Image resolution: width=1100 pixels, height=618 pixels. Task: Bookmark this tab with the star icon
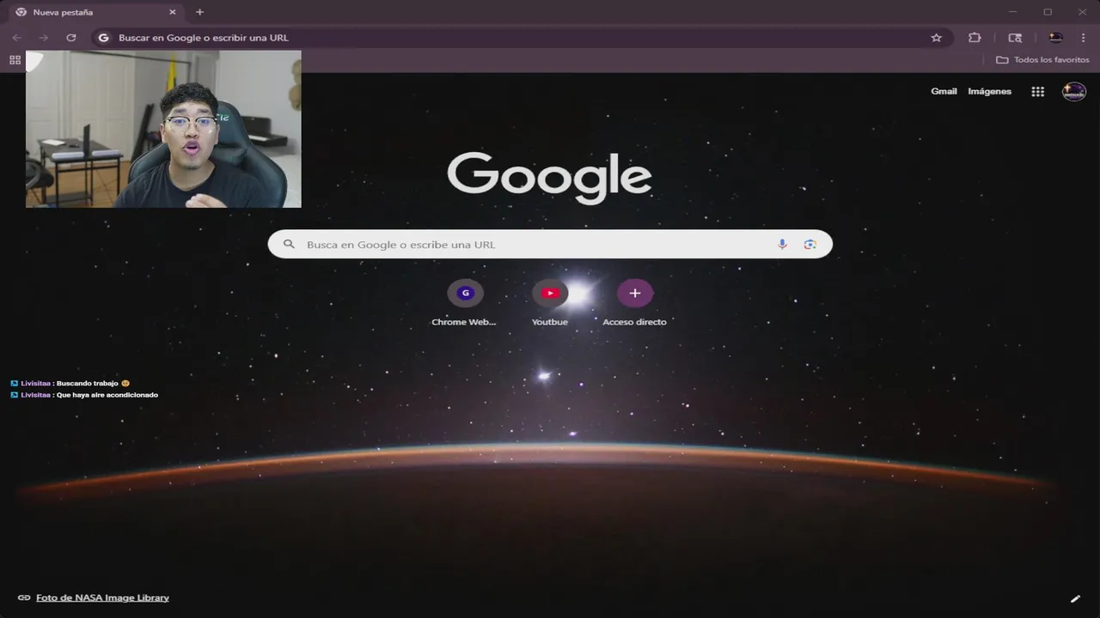point(937,38)
